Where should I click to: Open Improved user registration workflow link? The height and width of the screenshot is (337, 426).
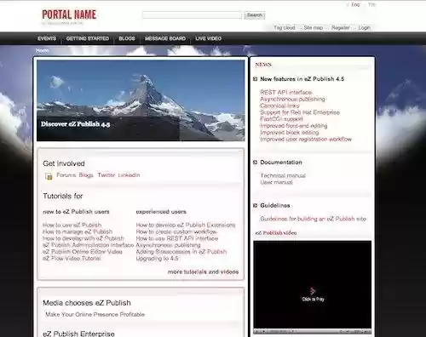click(x=306, y=139)
